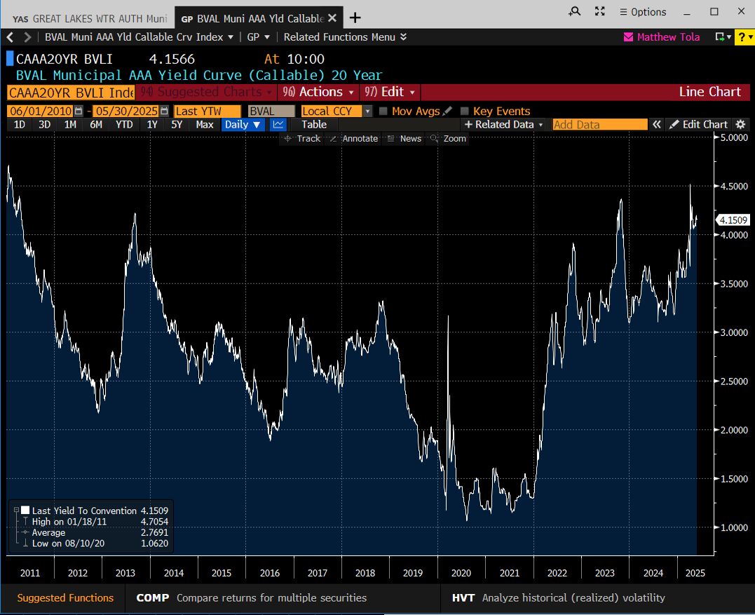
Task: Expand the Related Data dropdown
Action: pos(503,124)
